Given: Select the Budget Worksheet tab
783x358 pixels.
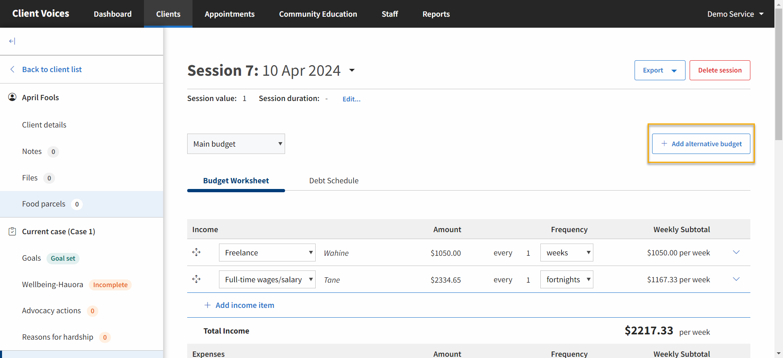Looking at the screenshot, I should 236,180.
